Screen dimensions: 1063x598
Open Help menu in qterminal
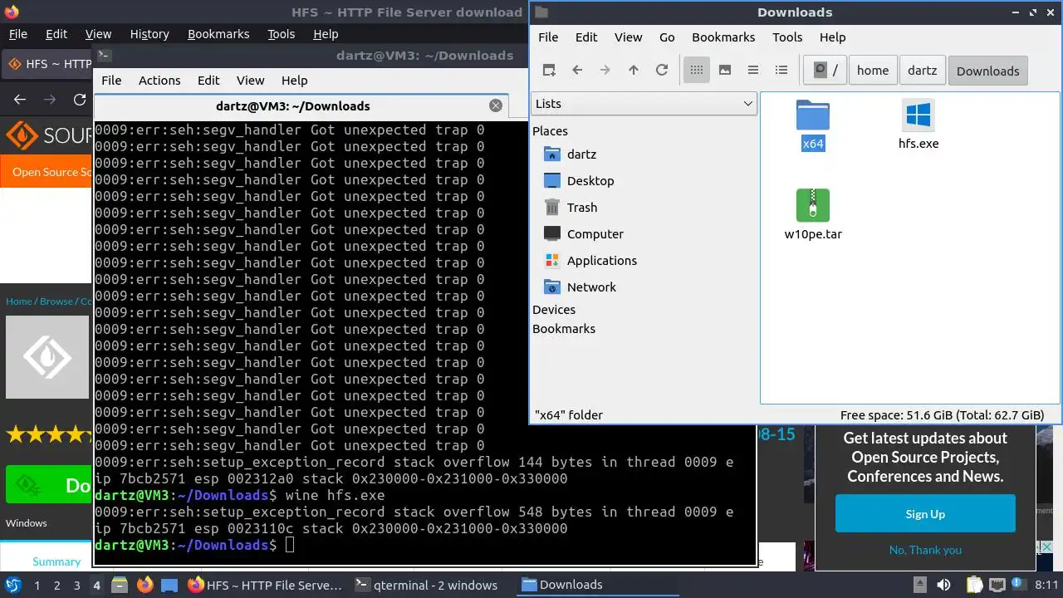pyautogui.click(x=295, y=81)
